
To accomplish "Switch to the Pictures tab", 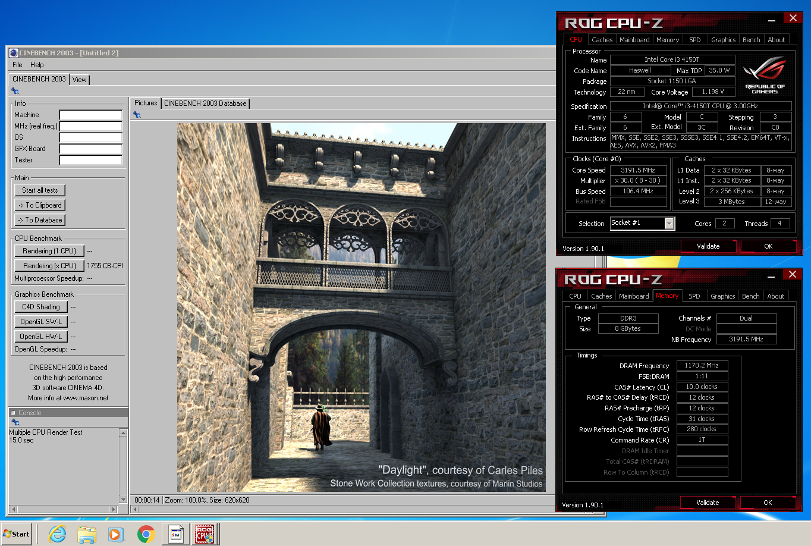I will coord(146,103).
